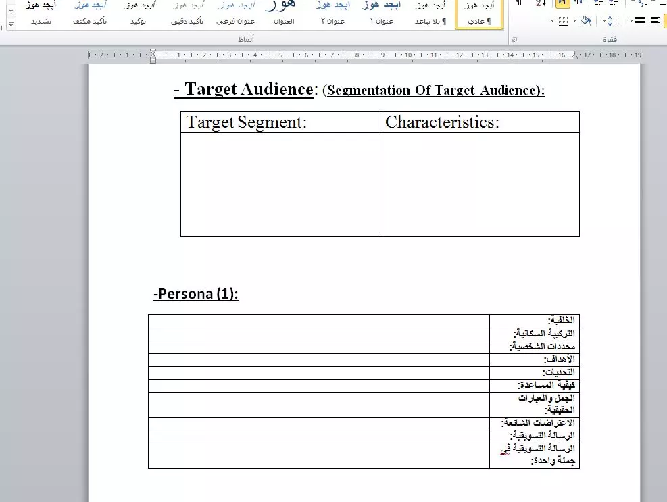
Task: Apply a bottom border using the borders icon
Action: click(x=563, y=20)
